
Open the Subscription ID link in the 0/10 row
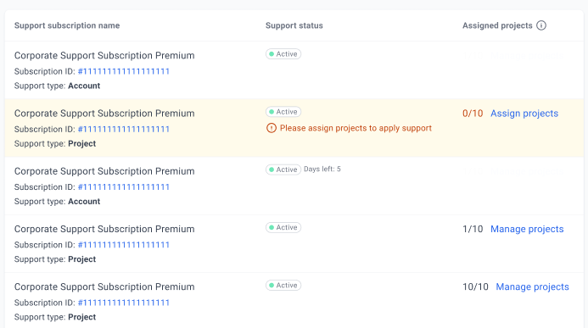124,129
